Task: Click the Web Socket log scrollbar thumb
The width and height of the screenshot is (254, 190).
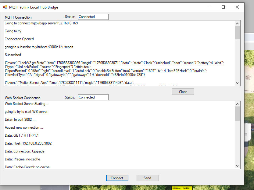Action: pos(238,113)
